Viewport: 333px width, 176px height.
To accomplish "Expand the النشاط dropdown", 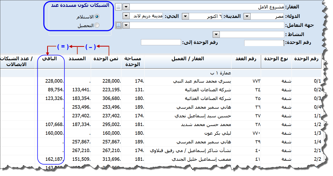I will (x=216, y=34).
